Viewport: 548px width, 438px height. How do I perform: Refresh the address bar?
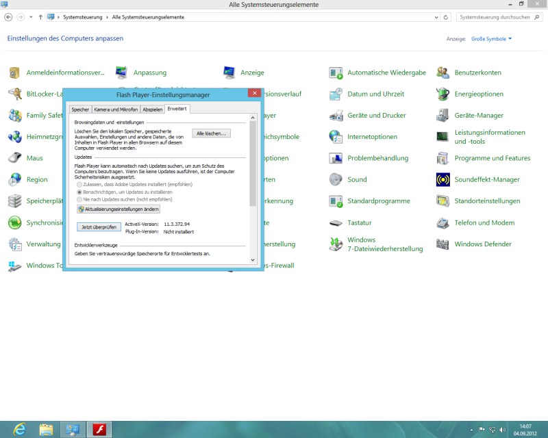point(446,17)
